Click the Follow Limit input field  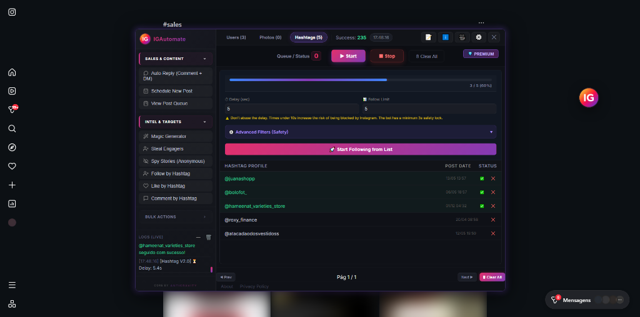(429, 109)
